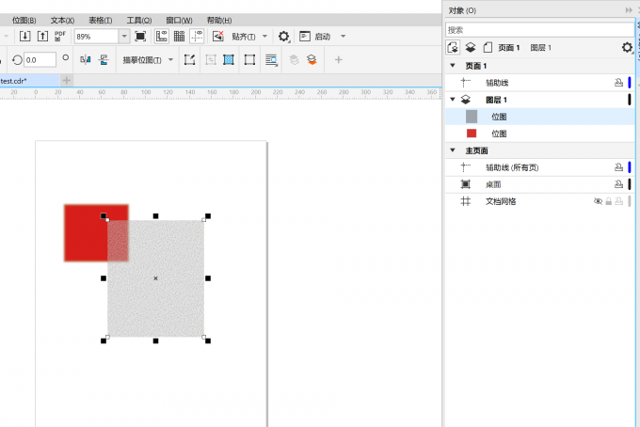Image resolution: width=640 pixels, height=427 pixels.
Task: Select the 桌面 layer row
Action: point(539,184)
